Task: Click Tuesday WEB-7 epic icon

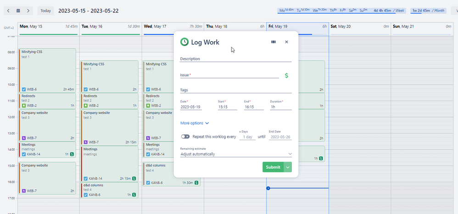Action: [85, 142]
